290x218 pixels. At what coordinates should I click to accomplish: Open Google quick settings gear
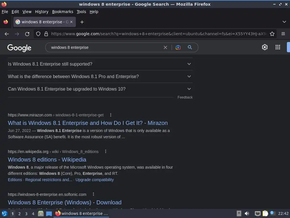pyautogui.click(x=265, y=47)
